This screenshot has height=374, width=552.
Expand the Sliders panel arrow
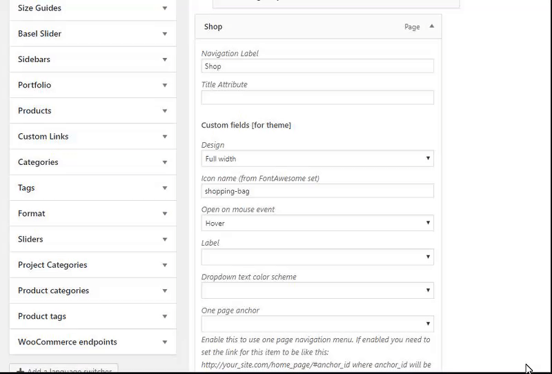tap(165, 239)
